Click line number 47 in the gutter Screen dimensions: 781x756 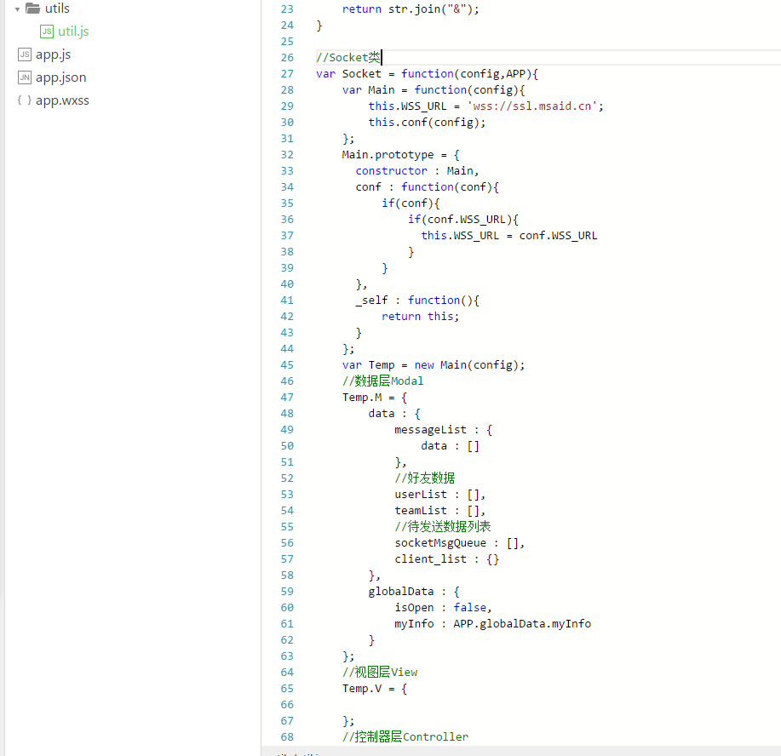pos(286,397)
